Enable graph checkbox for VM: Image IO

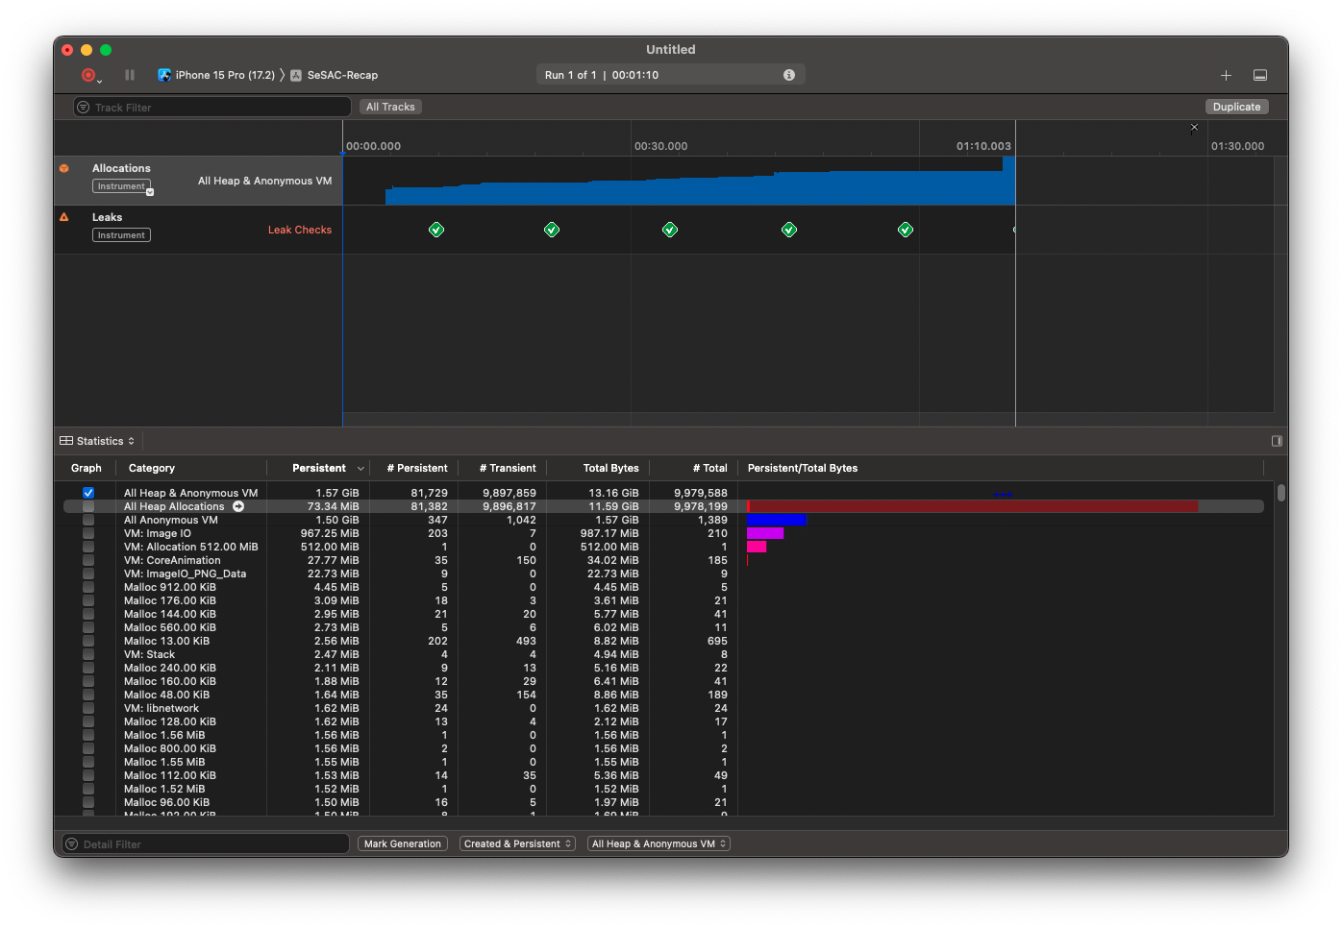point(88,533)
